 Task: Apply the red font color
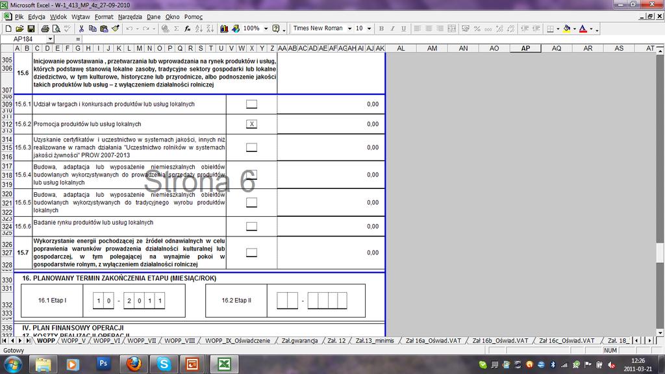click(583, 29)
